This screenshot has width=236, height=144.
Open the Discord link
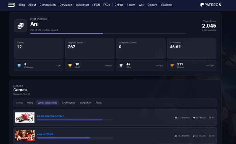tap(152, 5)
